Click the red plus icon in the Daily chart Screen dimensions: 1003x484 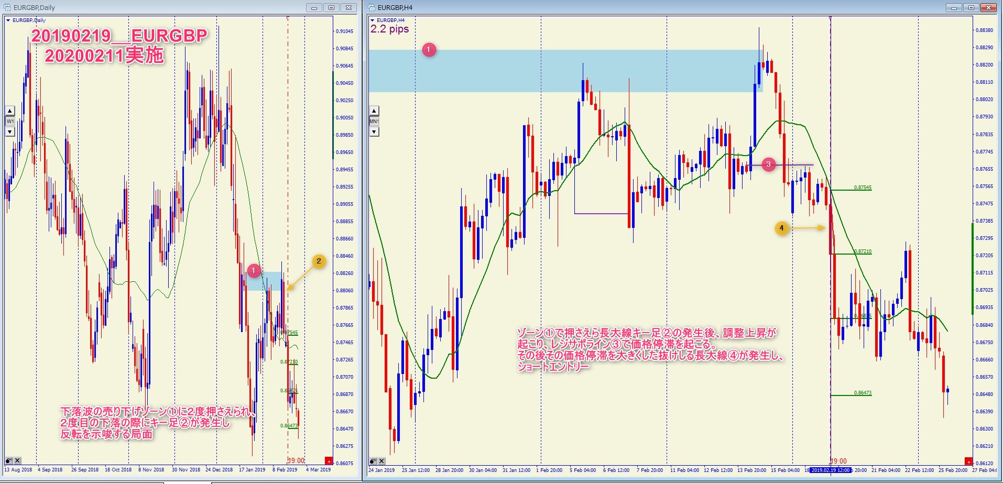tap(329, 461)
